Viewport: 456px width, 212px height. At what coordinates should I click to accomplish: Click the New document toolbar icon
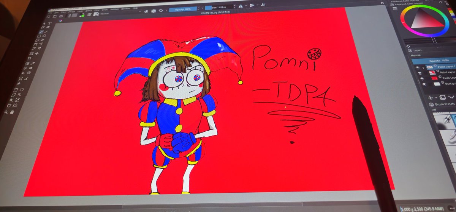(48, 17)
